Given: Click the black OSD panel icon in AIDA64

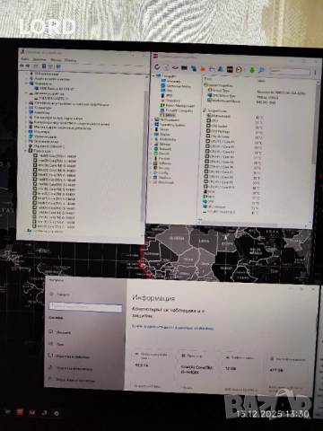Looking at the screenshot, I should [230, 70].
